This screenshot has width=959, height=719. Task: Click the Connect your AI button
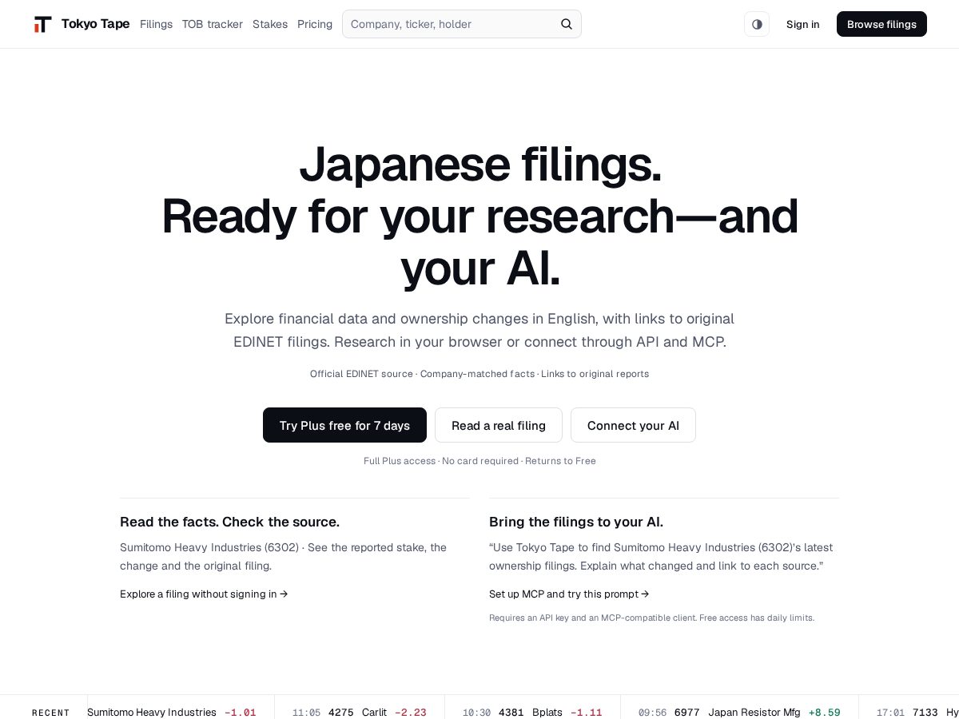tap(633, 425)
